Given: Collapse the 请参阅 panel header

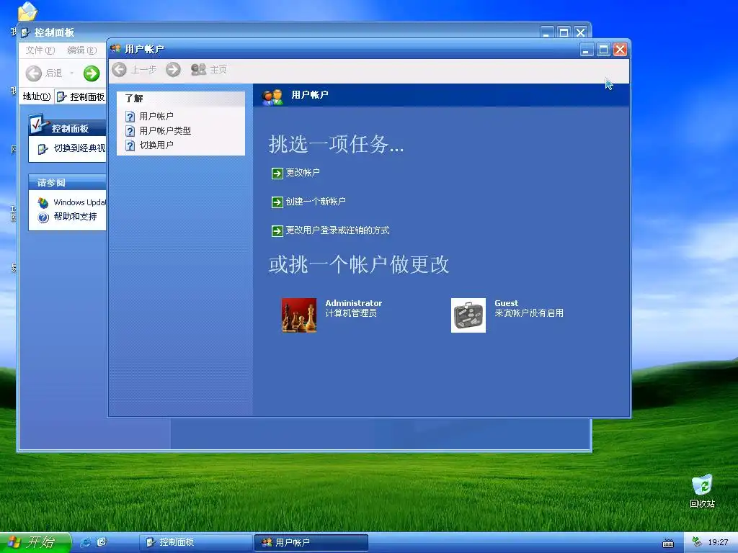Looking at the screenshot, I should click(67, 182).
